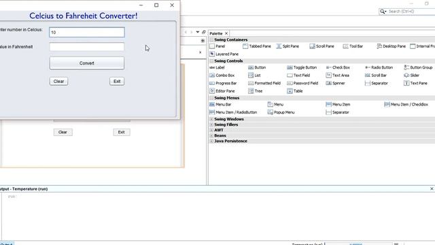Select the Toggle Button palette item
The width and height of the screenshot is (435, 245).
click(302, 67)
